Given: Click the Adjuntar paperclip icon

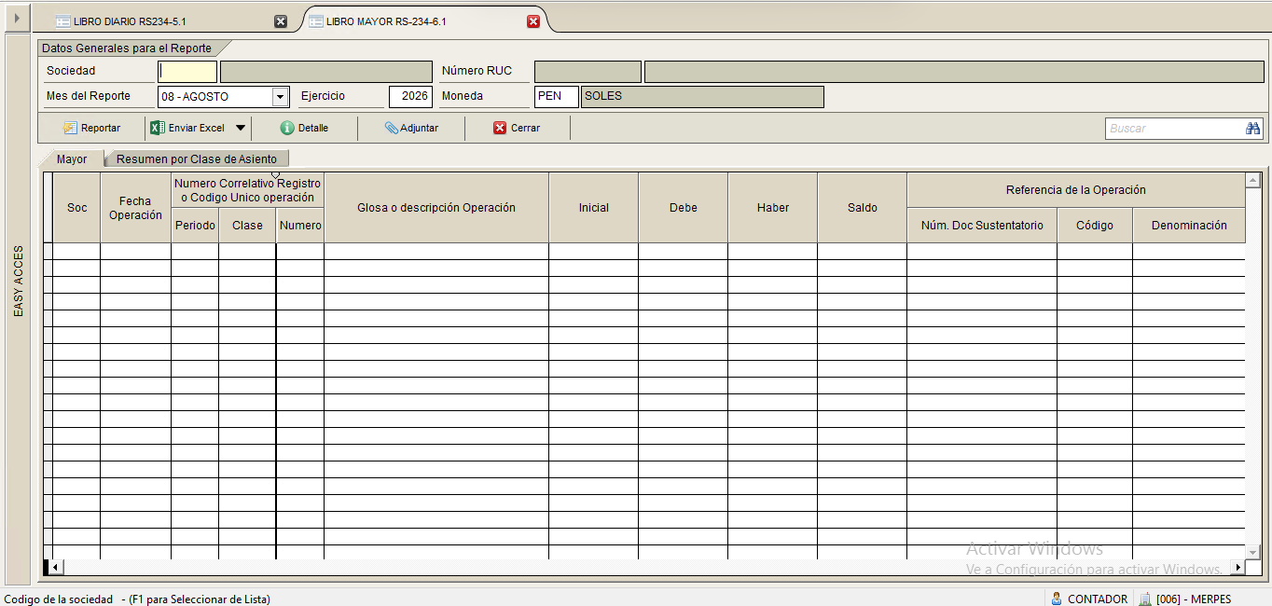Looking at the screenshot, I should [391, 128].
